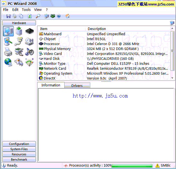Viewport: 176px width, 169px height.
Task: Click the PC Wizard title bar icon
Action: pyautogui.click(x=4, y=4)
